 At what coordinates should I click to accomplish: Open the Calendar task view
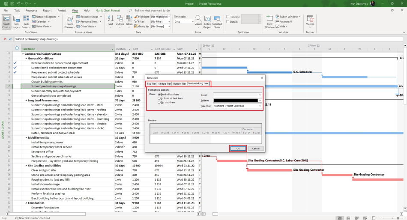tap(39, 21)
